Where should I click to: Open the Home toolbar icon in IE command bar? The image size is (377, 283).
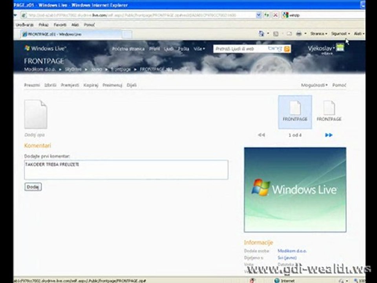[262, 34]
